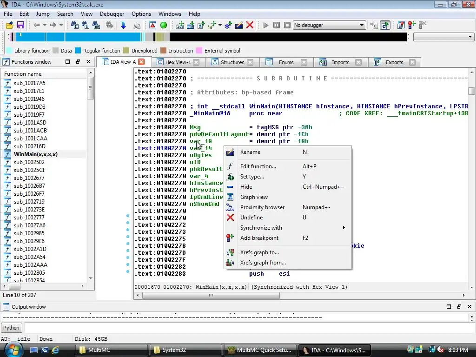Viewport: 476px width, 357px height.
Task: Click the Search immediate value binoculars icon
Action: click(74, 25)
